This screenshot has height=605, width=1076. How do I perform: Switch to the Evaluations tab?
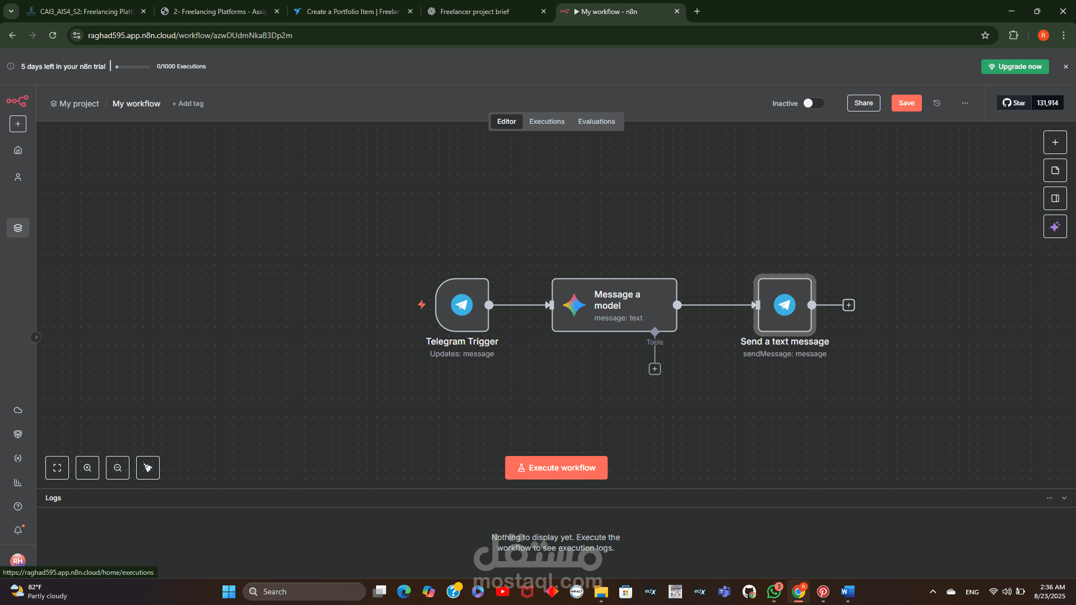point(596,122)
